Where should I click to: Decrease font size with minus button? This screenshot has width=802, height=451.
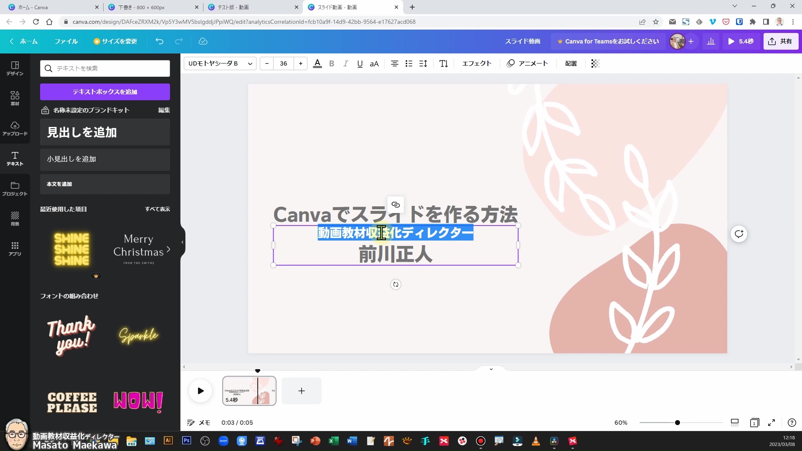coord(267,63)
